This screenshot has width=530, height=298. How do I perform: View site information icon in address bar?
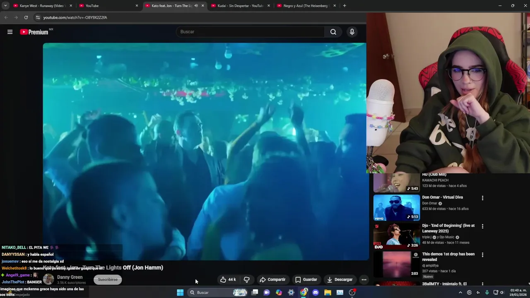(x=38, y=17)
